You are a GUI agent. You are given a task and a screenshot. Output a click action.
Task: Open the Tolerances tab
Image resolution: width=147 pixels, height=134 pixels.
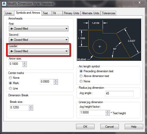(108, 13)
